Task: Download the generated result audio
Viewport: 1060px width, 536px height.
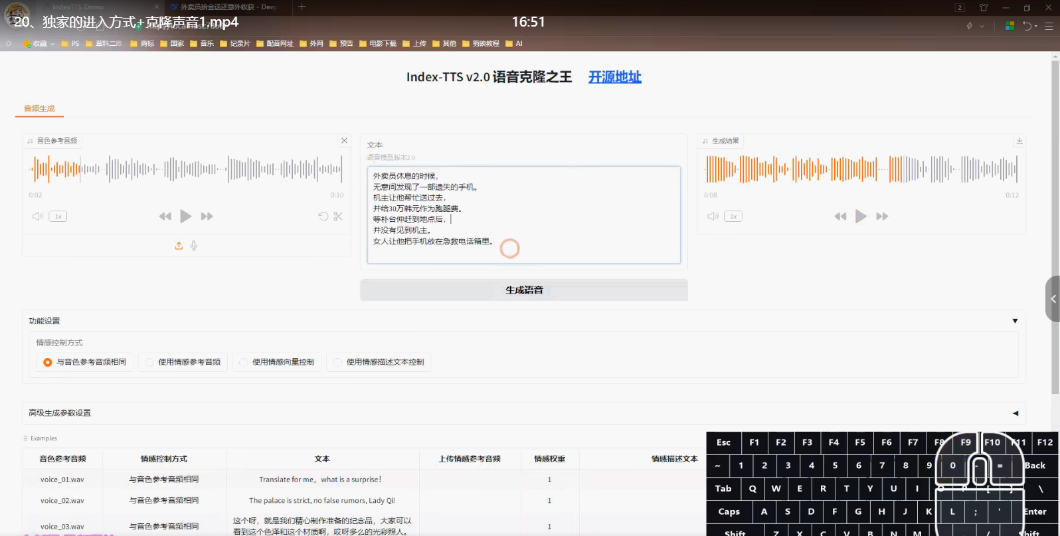Action: pos(1019,141)
